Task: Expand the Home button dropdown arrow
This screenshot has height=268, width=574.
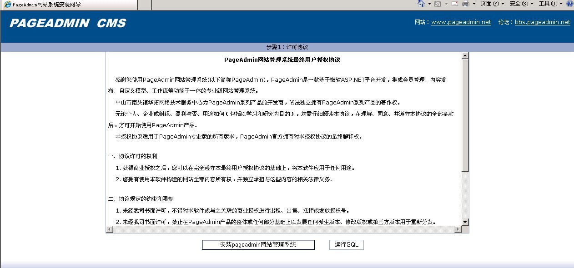Action: point(429,4)
